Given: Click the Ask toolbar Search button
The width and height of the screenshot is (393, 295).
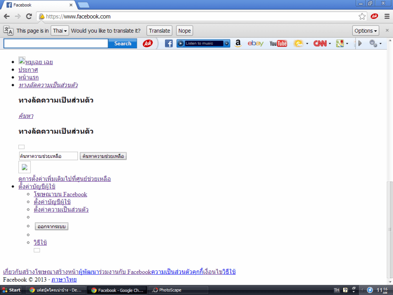Looking at the screenshot, I should tap(123, 43).
